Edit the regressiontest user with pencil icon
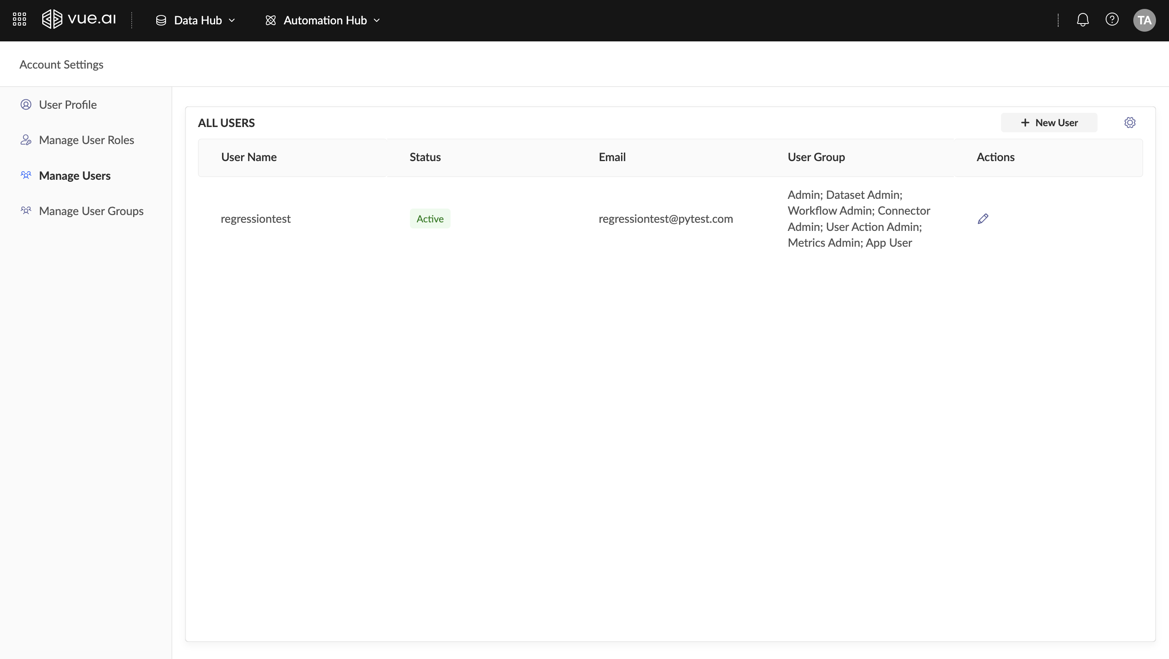The height and width of the screenshot is (659, 1169). pos(982,219)
